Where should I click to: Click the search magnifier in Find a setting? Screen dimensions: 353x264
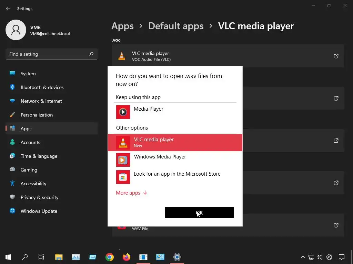(91, 54)
